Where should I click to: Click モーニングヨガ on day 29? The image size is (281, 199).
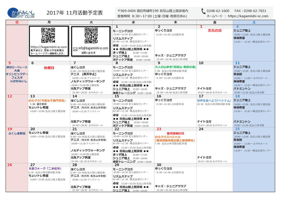pyautogui.click(x=123, y=169)
